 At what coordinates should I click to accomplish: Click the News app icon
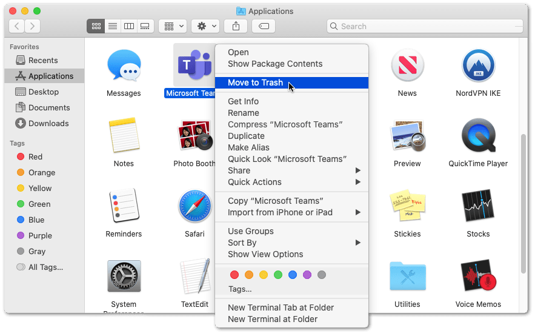click(407, 66)
